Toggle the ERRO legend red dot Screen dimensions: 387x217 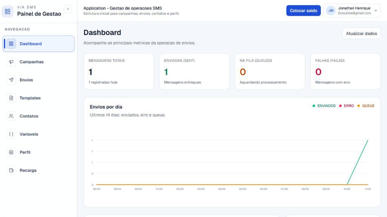(341, 106)
